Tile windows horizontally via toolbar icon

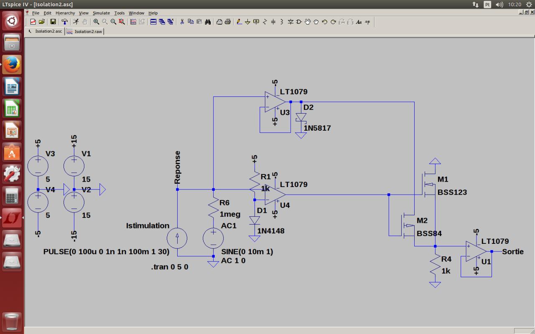click(153, 22)
